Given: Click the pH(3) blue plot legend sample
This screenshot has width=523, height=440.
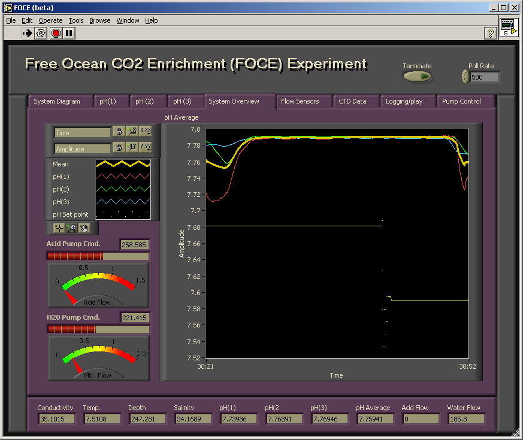Looking at the screenshot, I should (x=123, y=202).
